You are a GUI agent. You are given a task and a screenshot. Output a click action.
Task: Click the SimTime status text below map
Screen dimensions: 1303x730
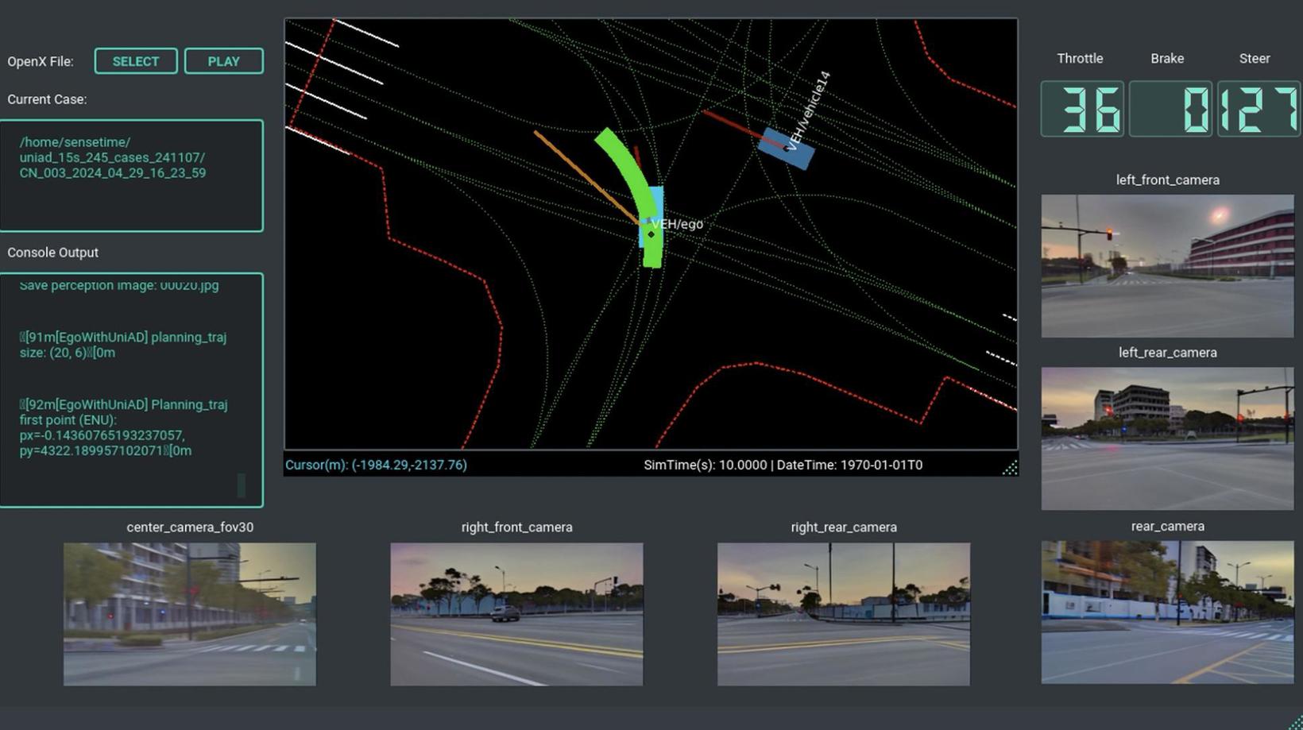[x=783, y=465]
